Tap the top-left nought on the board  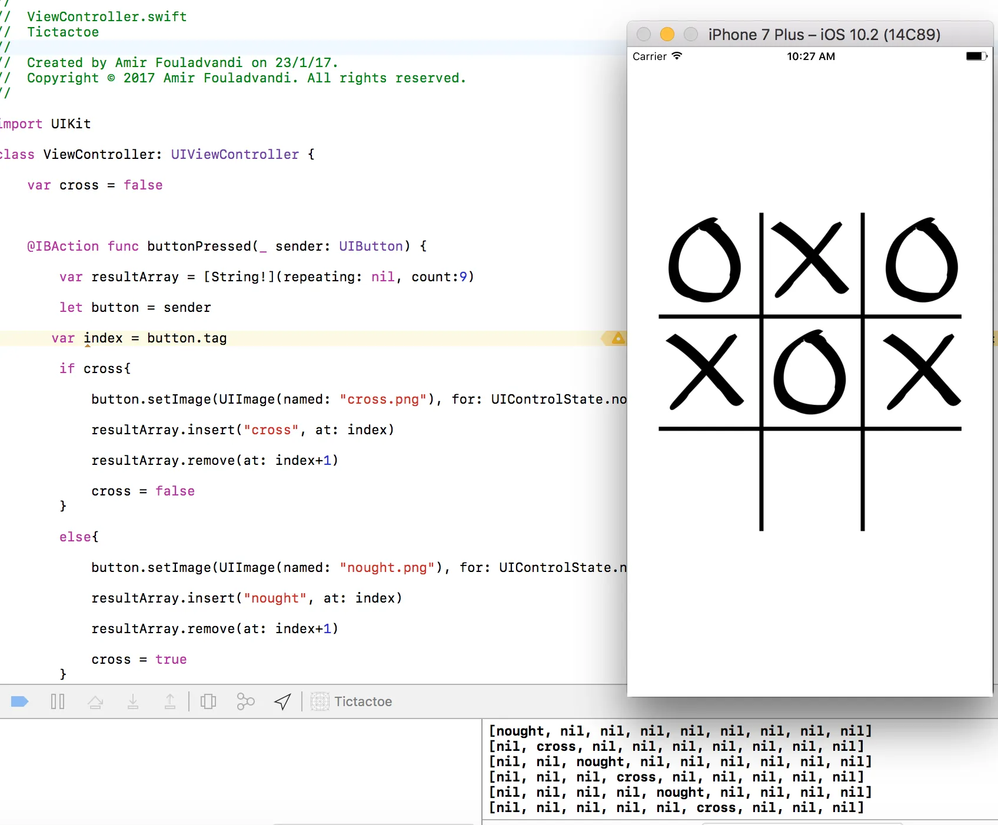point(705,260)
